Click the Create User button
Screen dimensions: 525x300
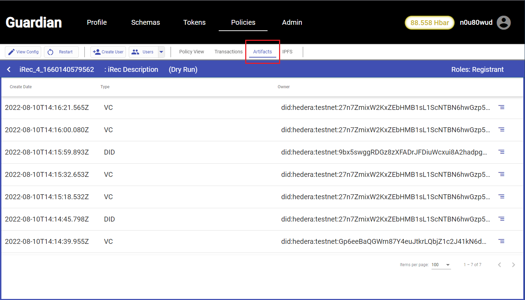(x=108, y=52)
